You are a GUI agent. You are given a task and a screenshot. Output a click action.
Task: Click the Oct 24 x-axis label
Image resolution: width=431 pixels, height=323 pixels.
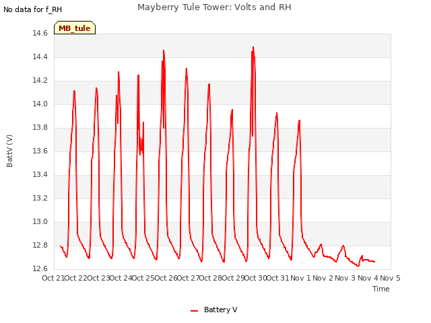coord(121,278)
